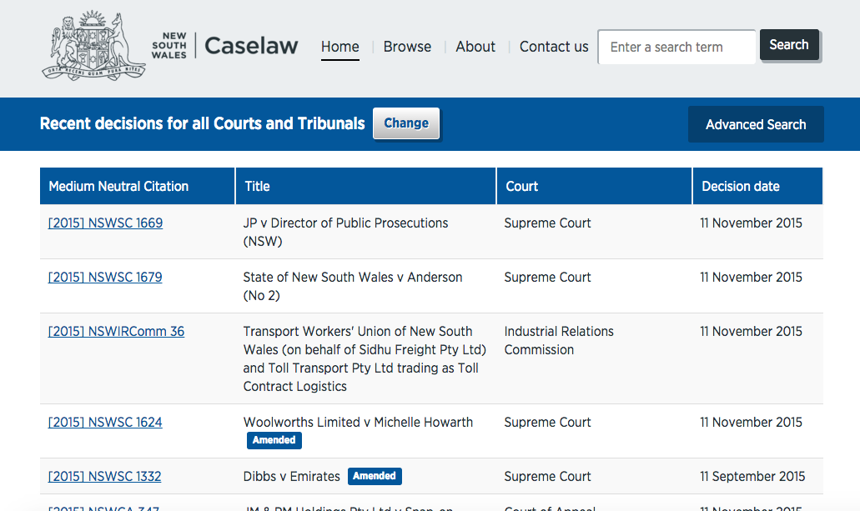Screen dimensions: 860x511
Task: Open the About page
Action: pyautogui.click(x=475, y=47)
